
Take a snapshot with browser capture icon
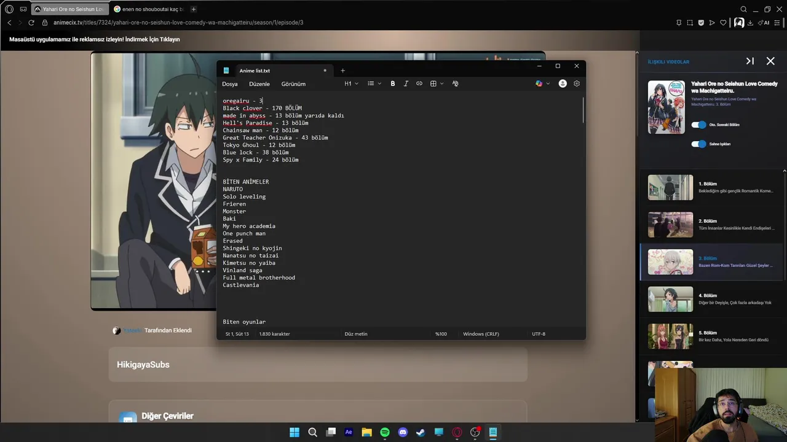[690, 23]
